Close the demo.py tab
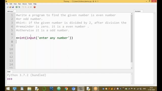Screen dimensions: 162x91 [15, 11]
